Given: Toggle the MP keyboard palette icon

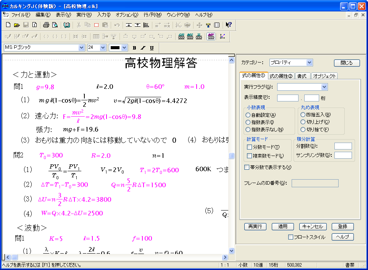Looking at the screenshot, I should click(x=211, y=36).
